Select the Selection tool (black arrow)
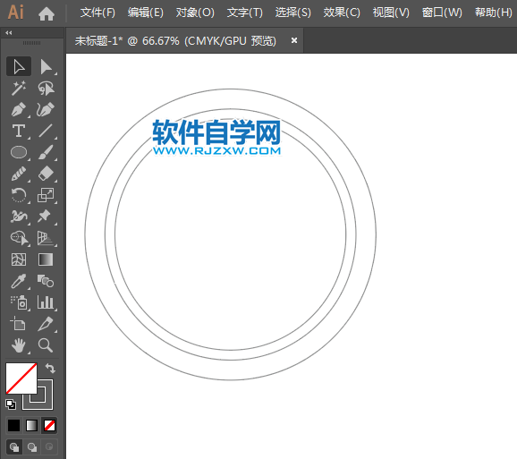This screenshot has width=517, height=459. pos(19,66)
